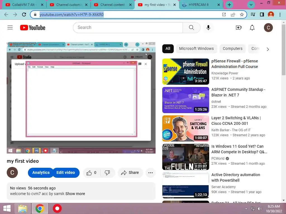
Task: Open the page in app icon in address bar
Action: [224, 14]
